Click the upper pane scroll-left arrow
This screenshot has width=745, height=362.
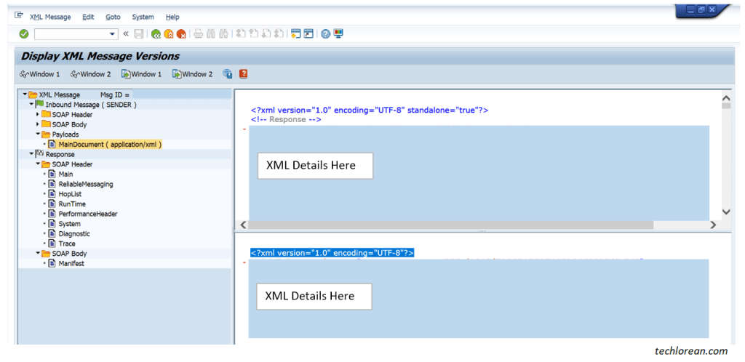coord(243,225)
